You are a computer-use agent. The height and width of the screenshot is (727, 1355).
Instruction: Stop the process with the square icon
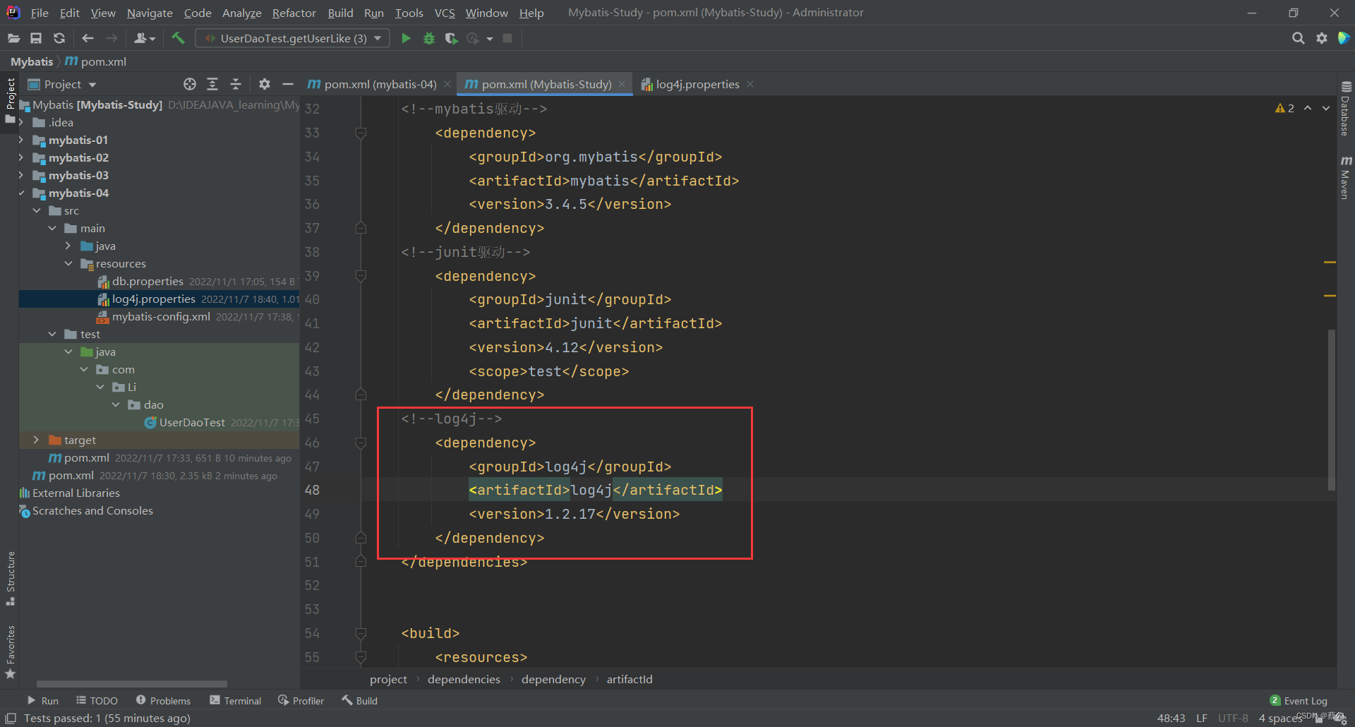coord(507,38)
